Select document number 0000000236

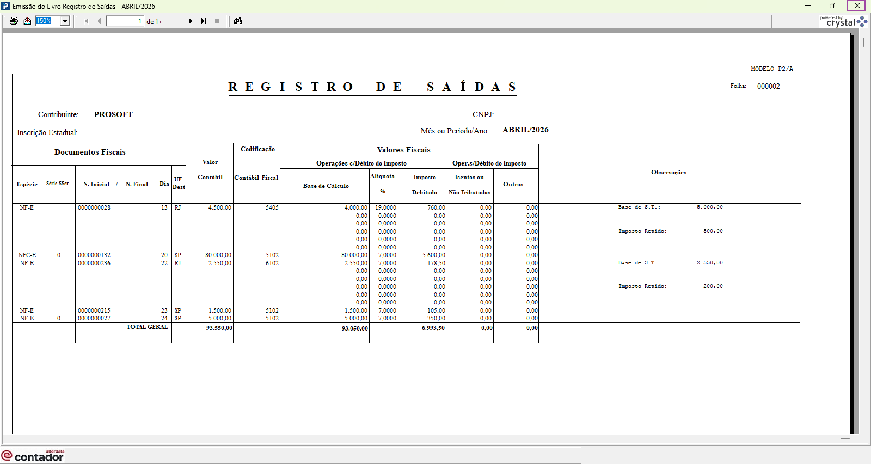[x=94, y=263]
